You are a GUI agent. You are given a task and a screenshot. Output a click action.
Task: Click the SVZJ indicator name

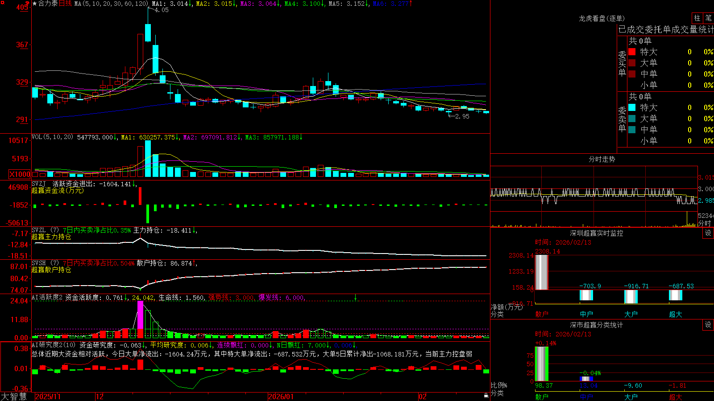[39, 184]
